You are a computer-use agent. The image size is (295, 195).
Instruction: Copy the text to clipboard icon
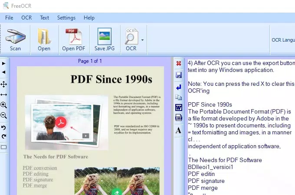coord(179,97)
